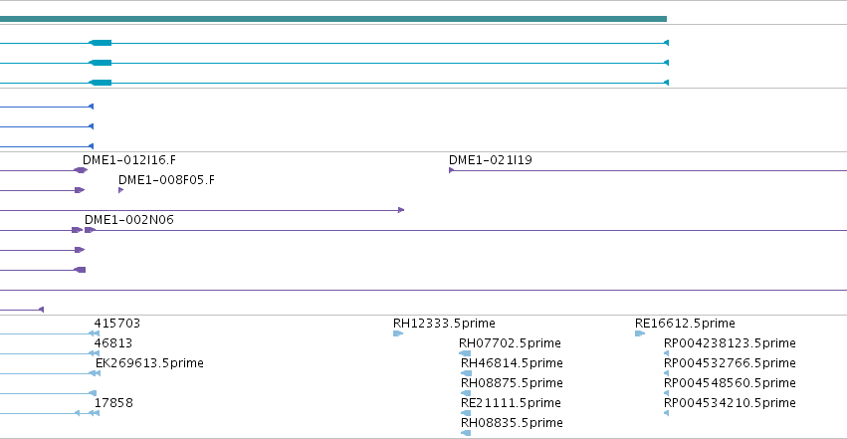
Task: Select the RP004534210.5prime label
Action: click(x=730, y=403)
